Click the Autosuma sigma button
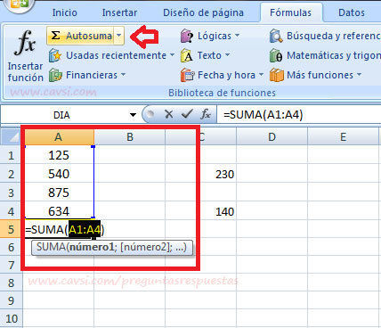This screenshot has width=381, height=328. [x=80, y=36]
